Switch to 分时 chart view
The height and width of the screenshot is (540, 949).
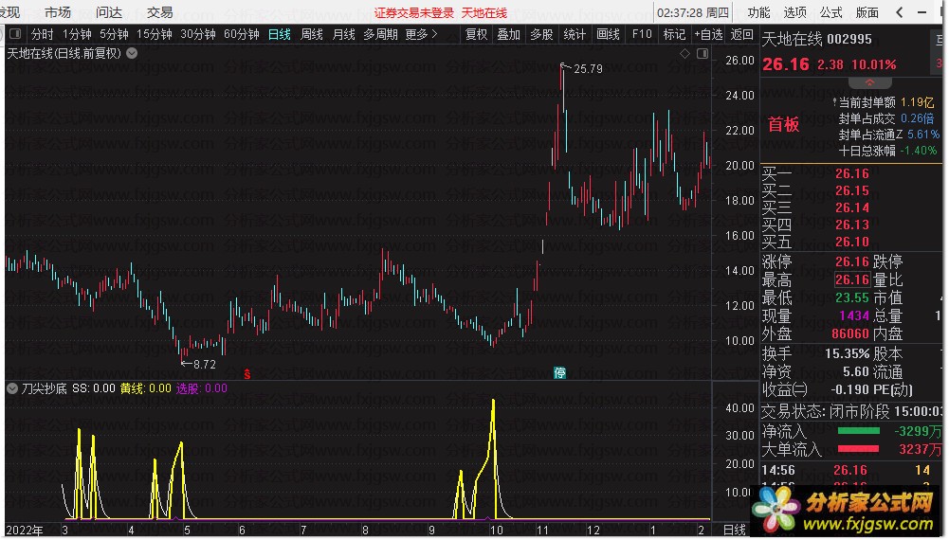(43, 34)
